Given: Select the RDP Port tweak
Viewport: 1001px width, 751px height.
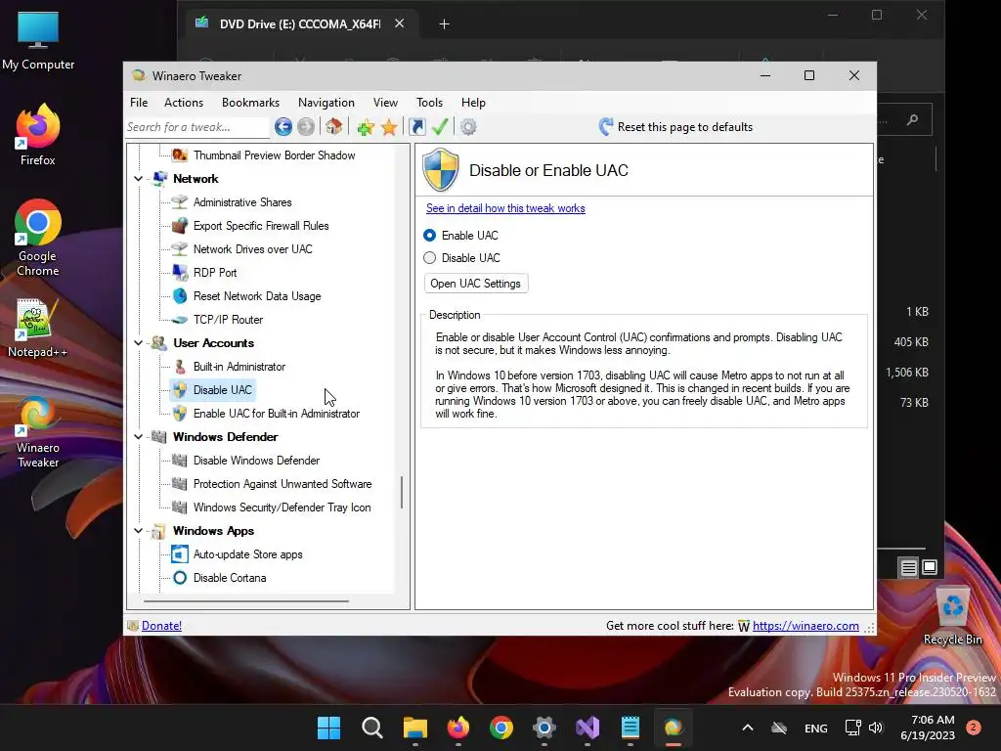Looking at the screenshot, I should [x=205, y=273].
